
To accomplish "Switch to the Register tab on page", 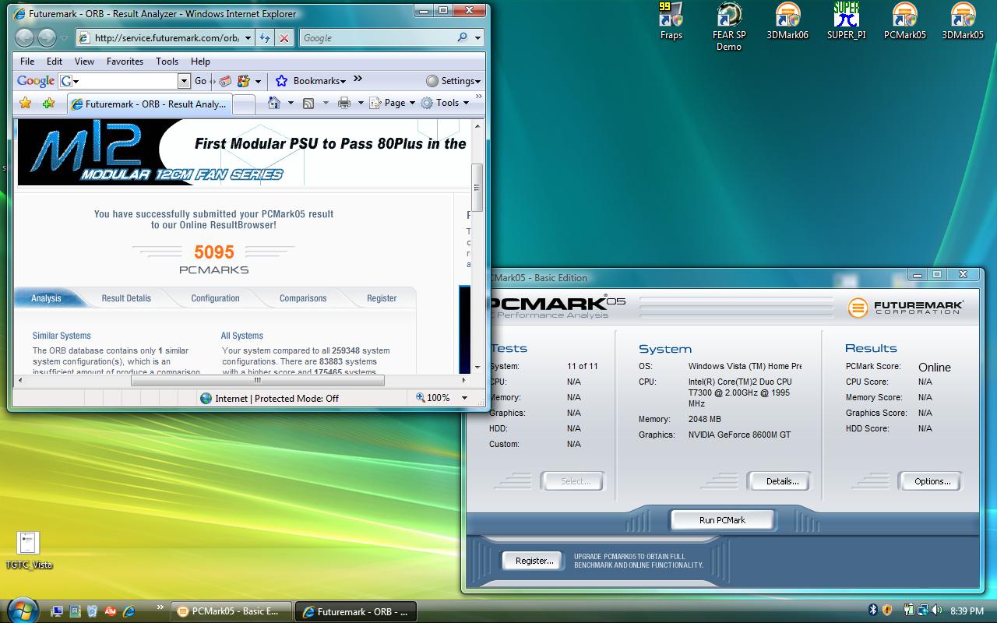I will click(382, 298).
